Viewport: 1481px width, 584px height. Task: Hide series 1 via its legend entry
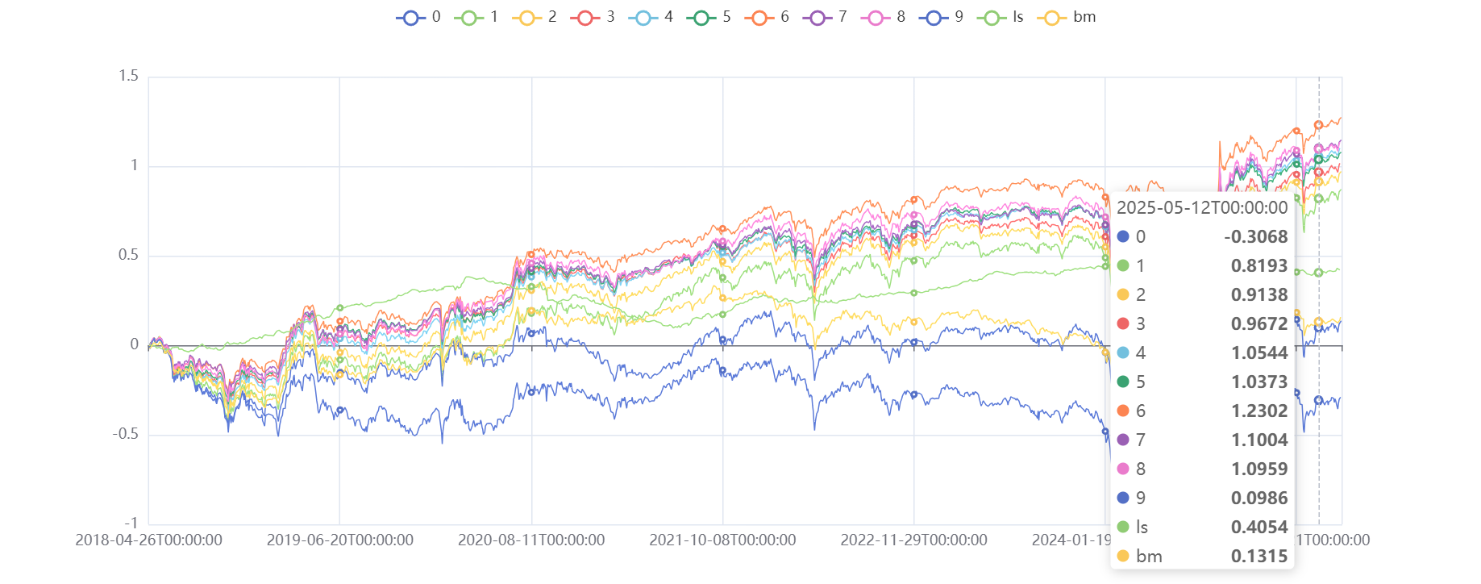469,17
